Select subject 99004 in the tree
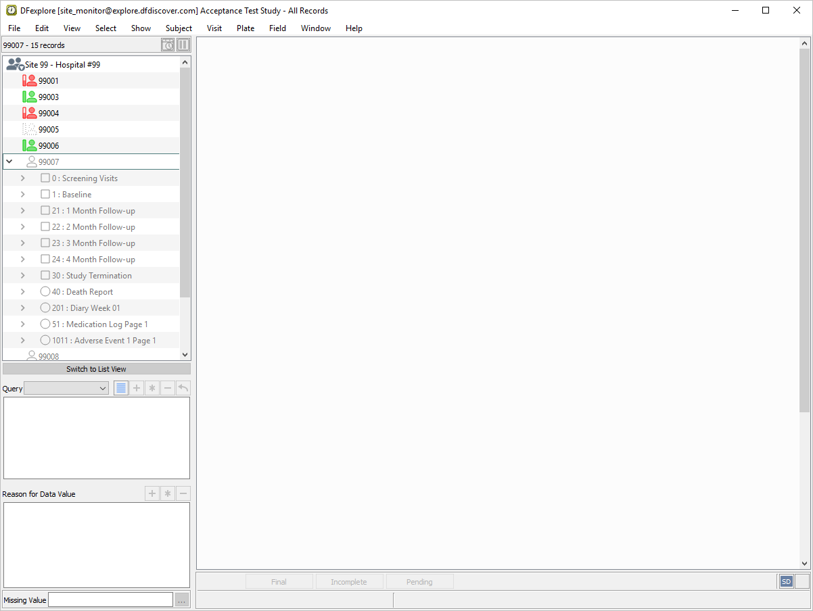This screenshot has height=611, width=813. (x=49, y=113)
